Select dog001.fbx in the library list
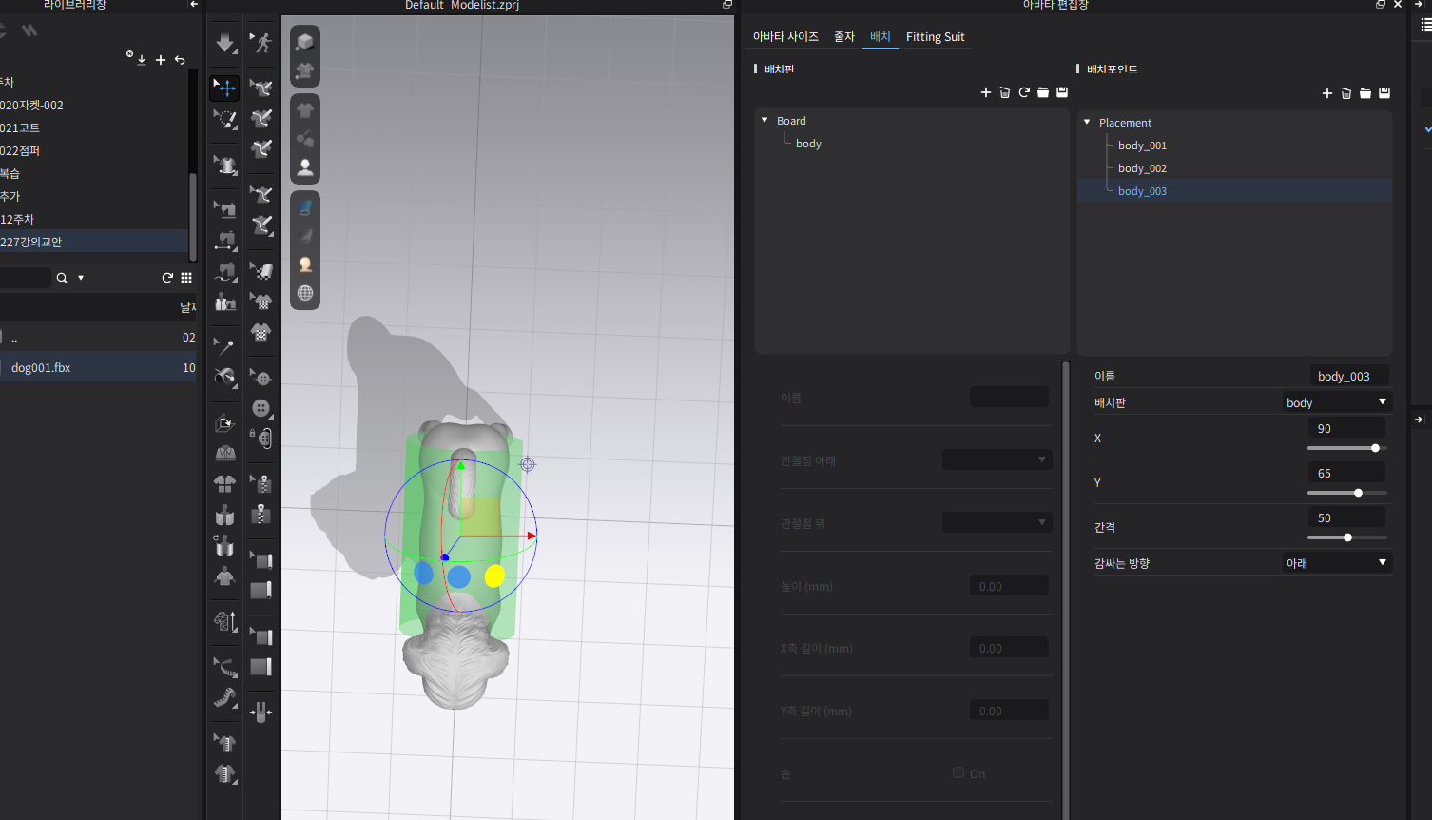 point(42,368)
